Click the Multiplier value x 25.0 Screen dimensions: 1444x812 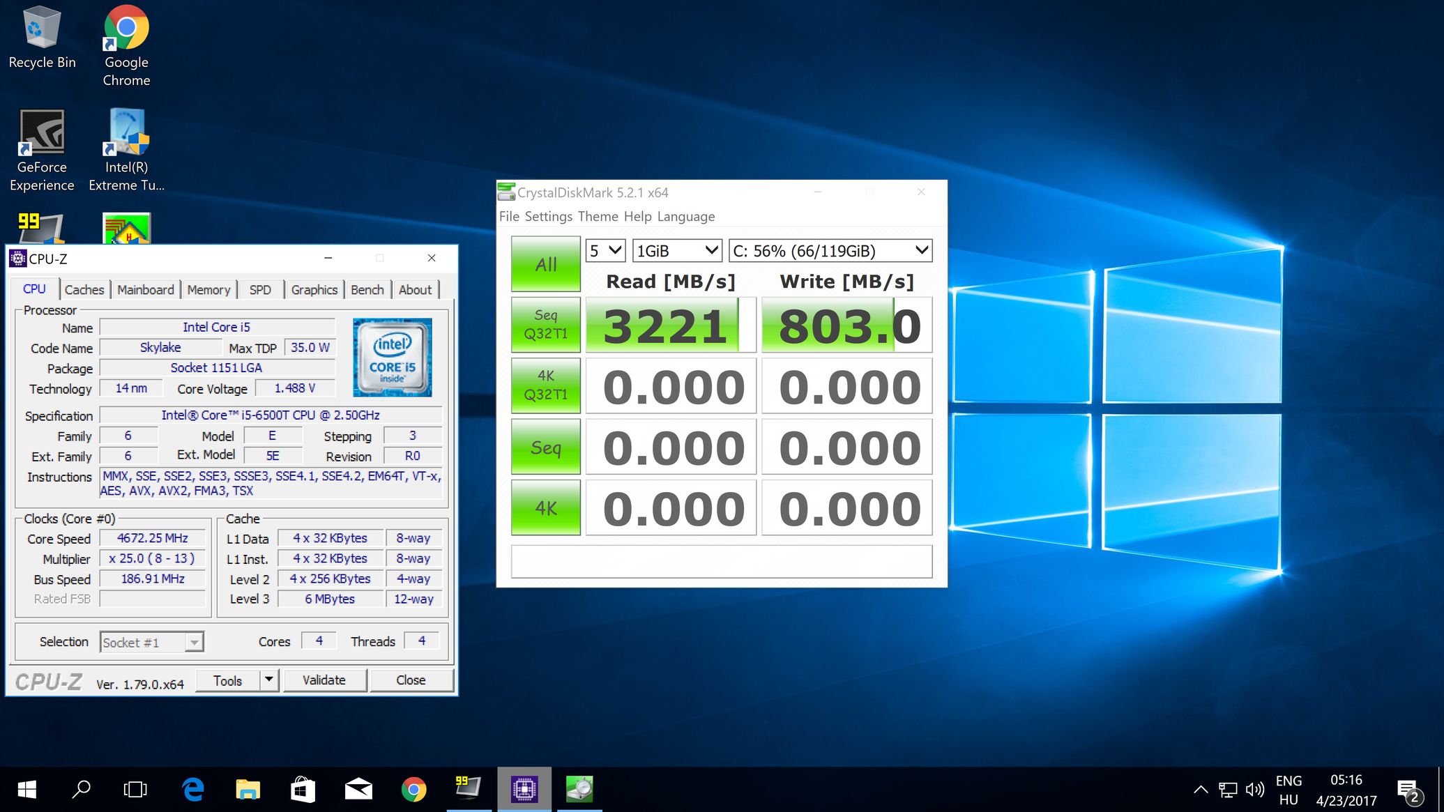[153, 558]
